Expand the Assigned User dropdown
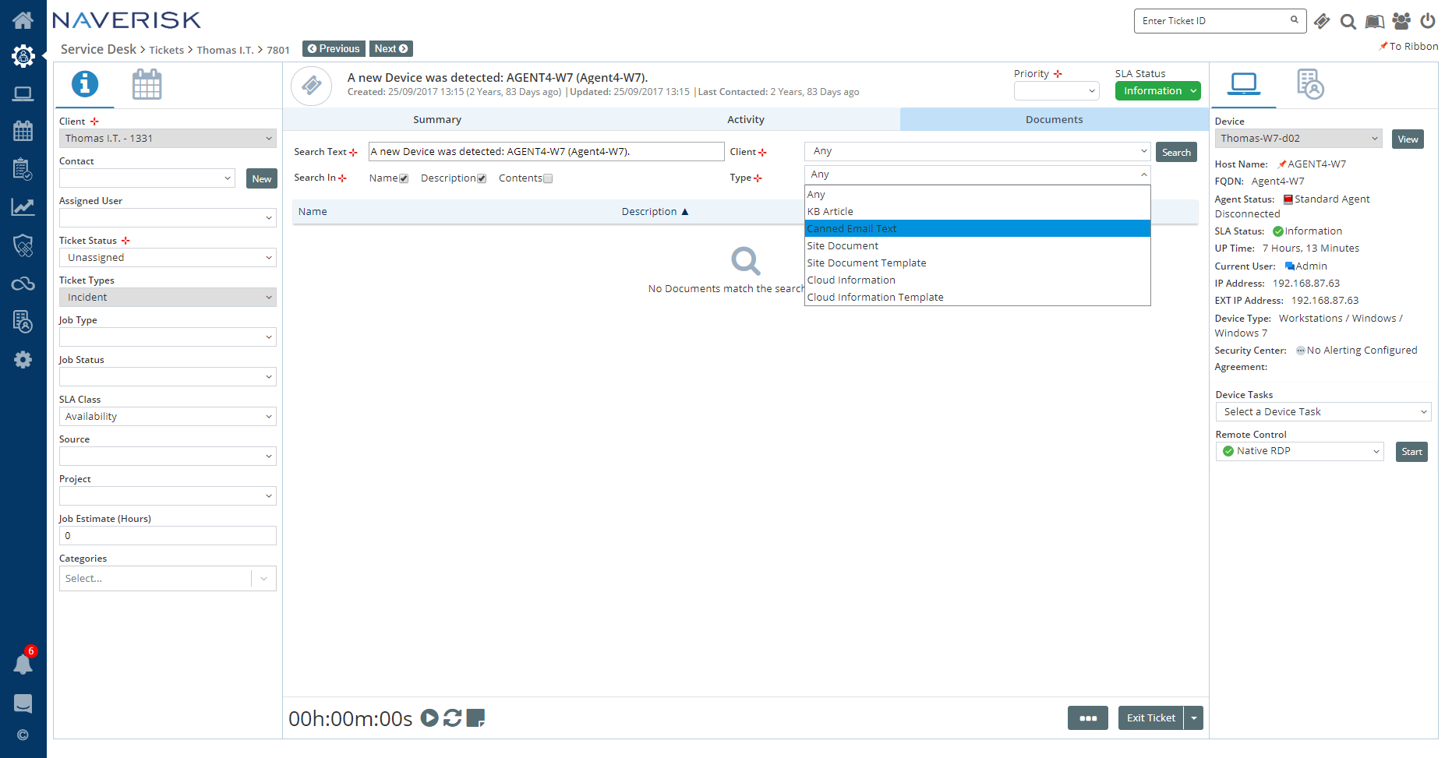The image size is (1445, 758). click(168, 218)
